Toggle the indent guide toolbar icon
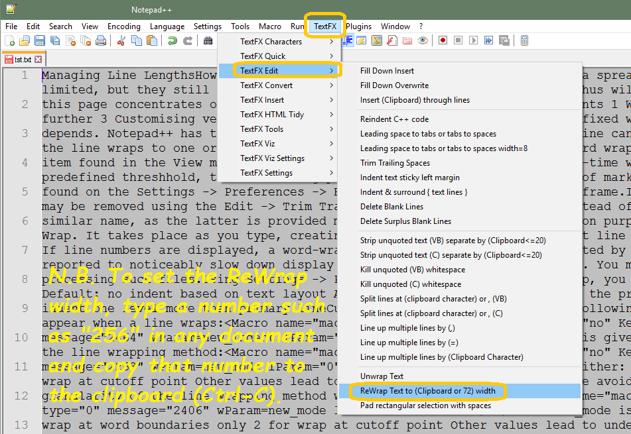 [x=348, y=40]
